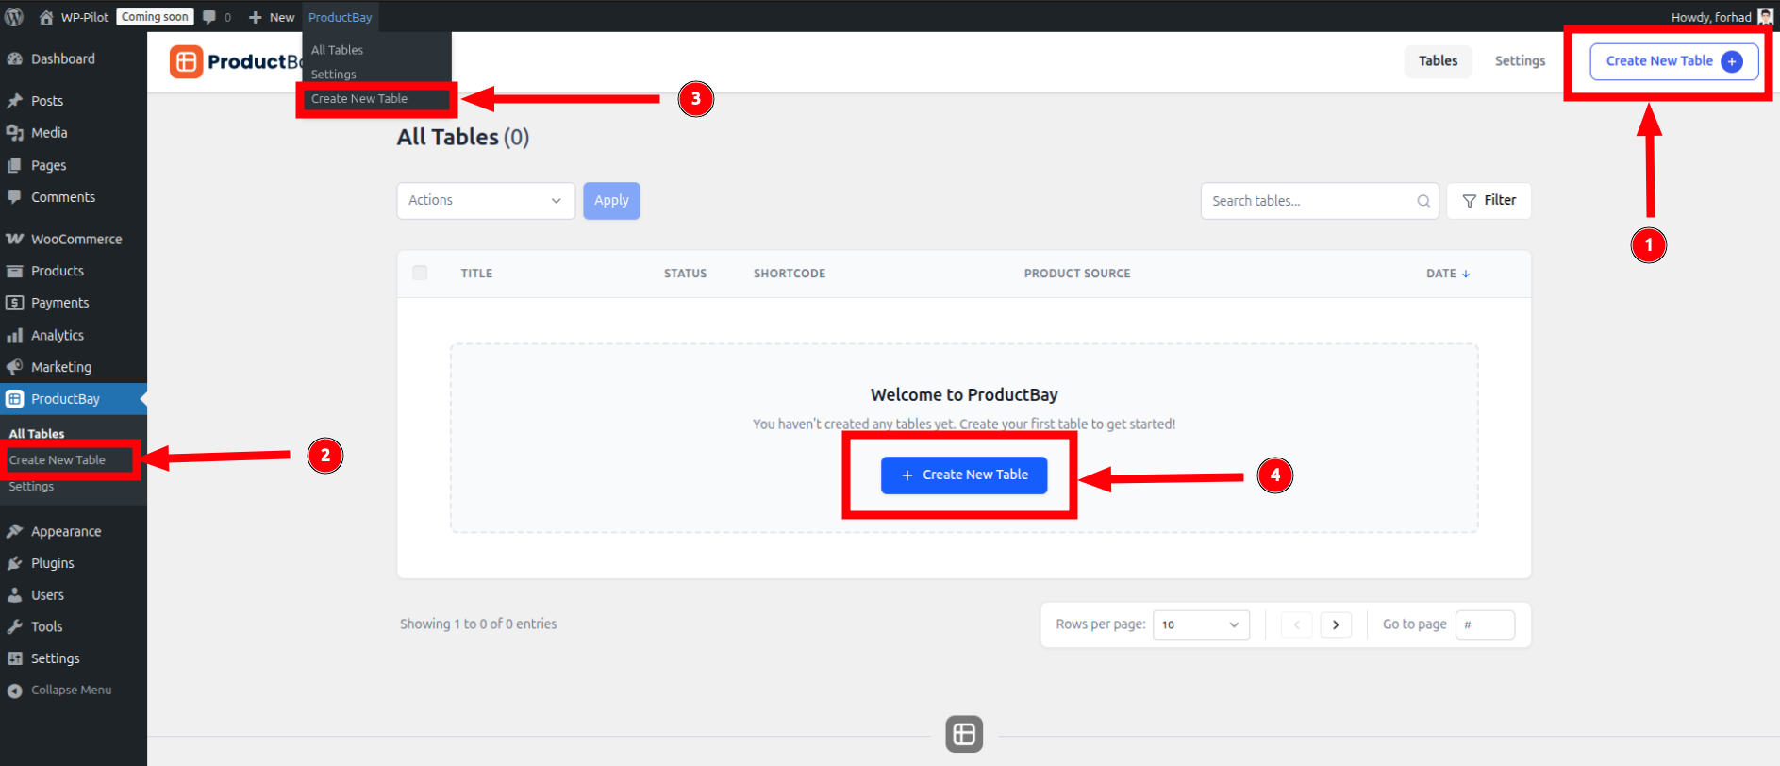
Task: Click the Plugins plug icon
Action: click(x=15, y=563)
